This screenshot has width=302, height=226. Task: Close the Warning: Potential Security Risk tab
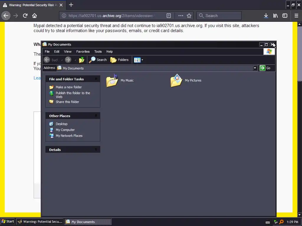tap(61, 5)
